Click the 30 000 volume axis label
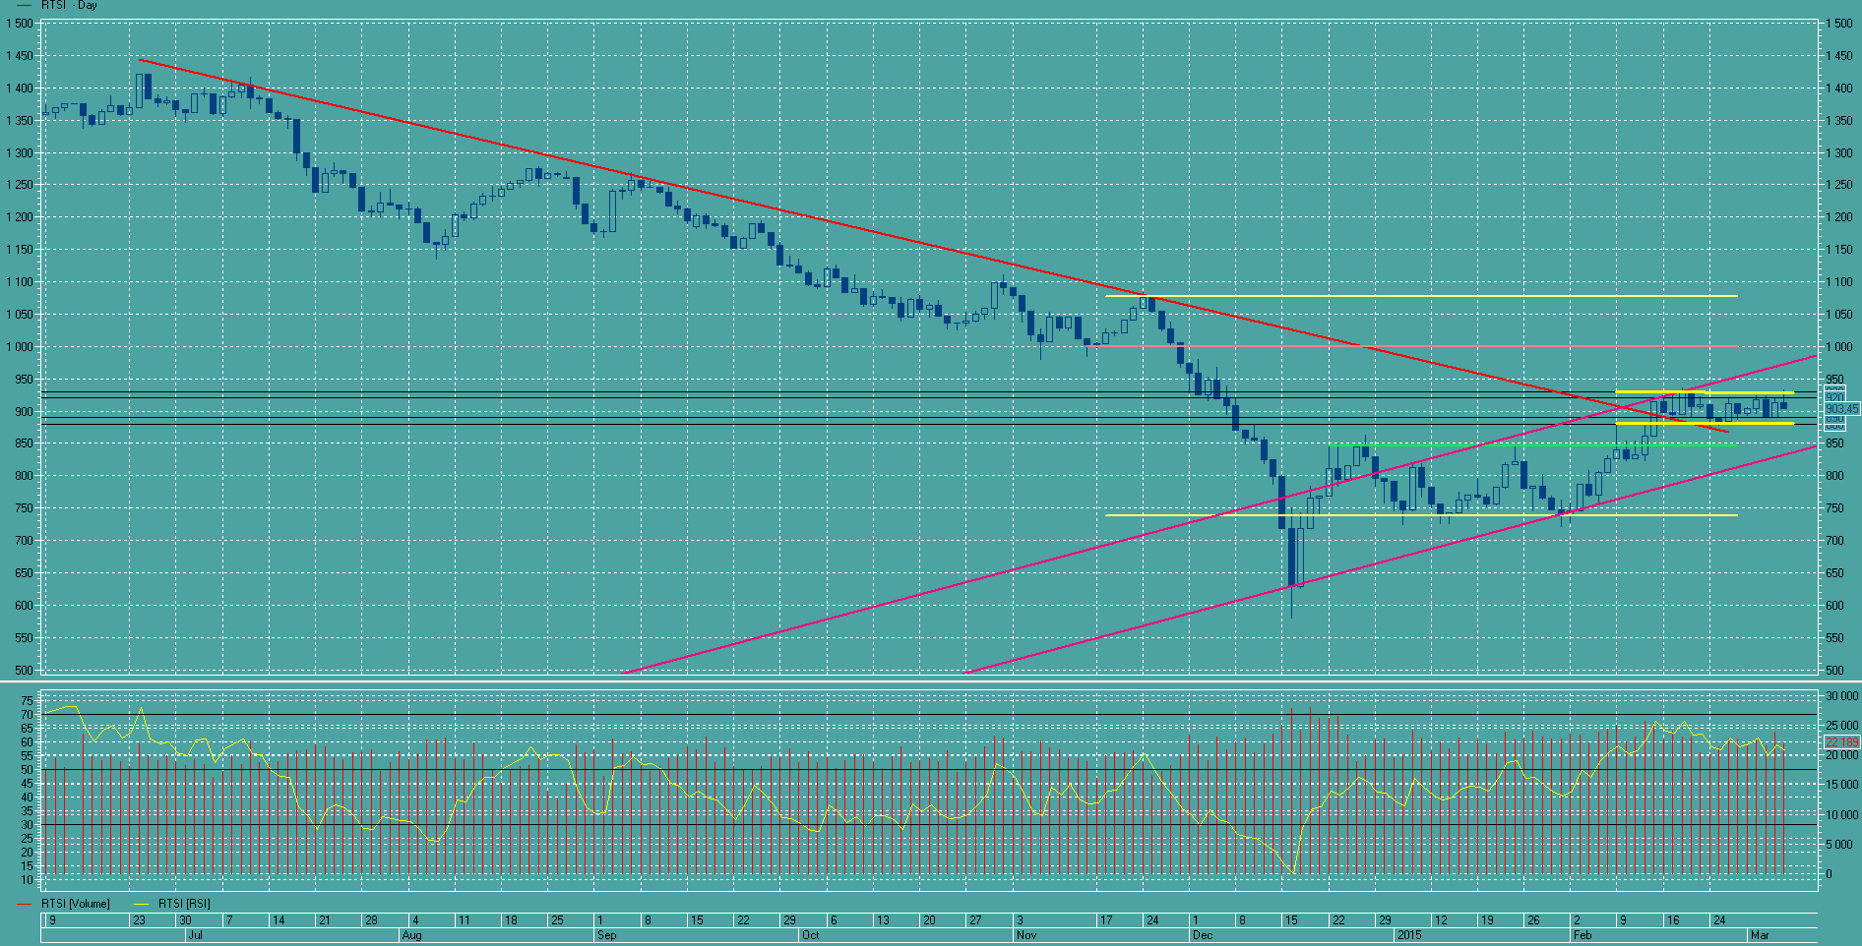This screenshot has width=1862, height=946. [1842, 696]
